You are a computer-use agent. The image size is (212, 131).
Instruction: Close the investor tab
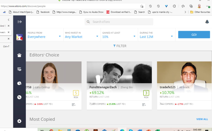[x=9, y=32]
